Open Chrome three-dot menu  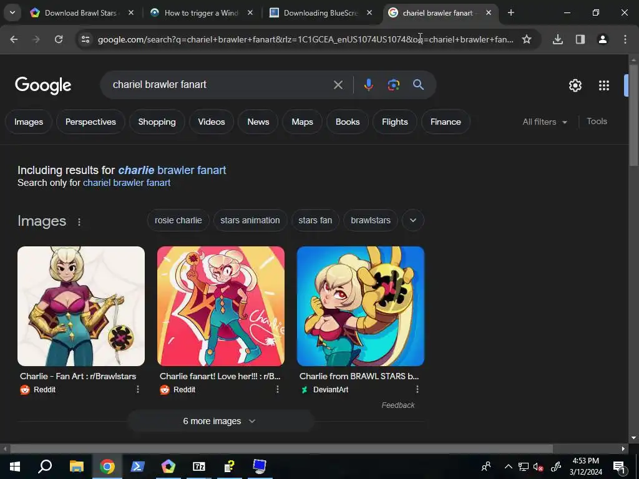click(x=625, y=39)
